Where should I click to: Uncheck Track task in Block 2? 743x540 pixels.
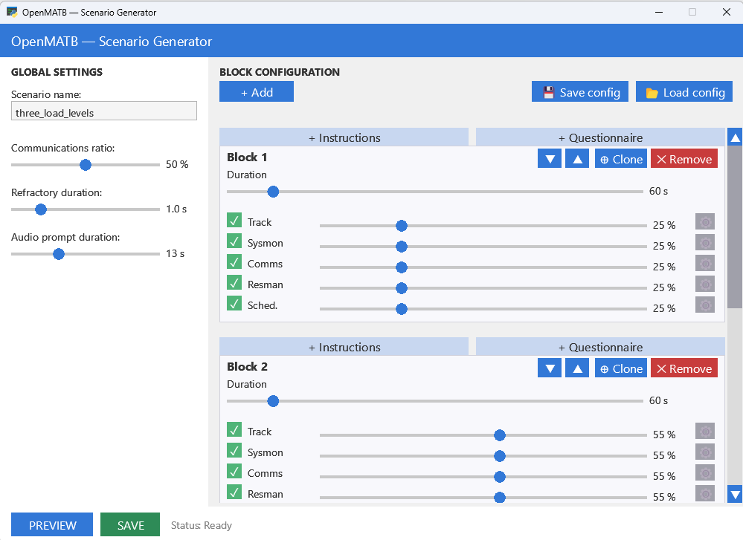[234, 430]
